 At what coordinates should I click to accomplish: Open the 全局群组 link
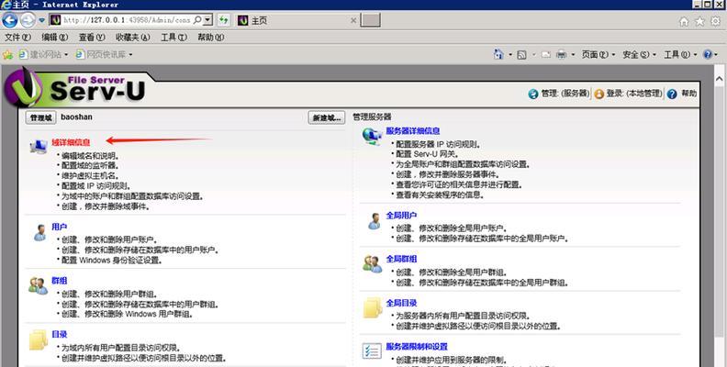click(x=401, y=259)
